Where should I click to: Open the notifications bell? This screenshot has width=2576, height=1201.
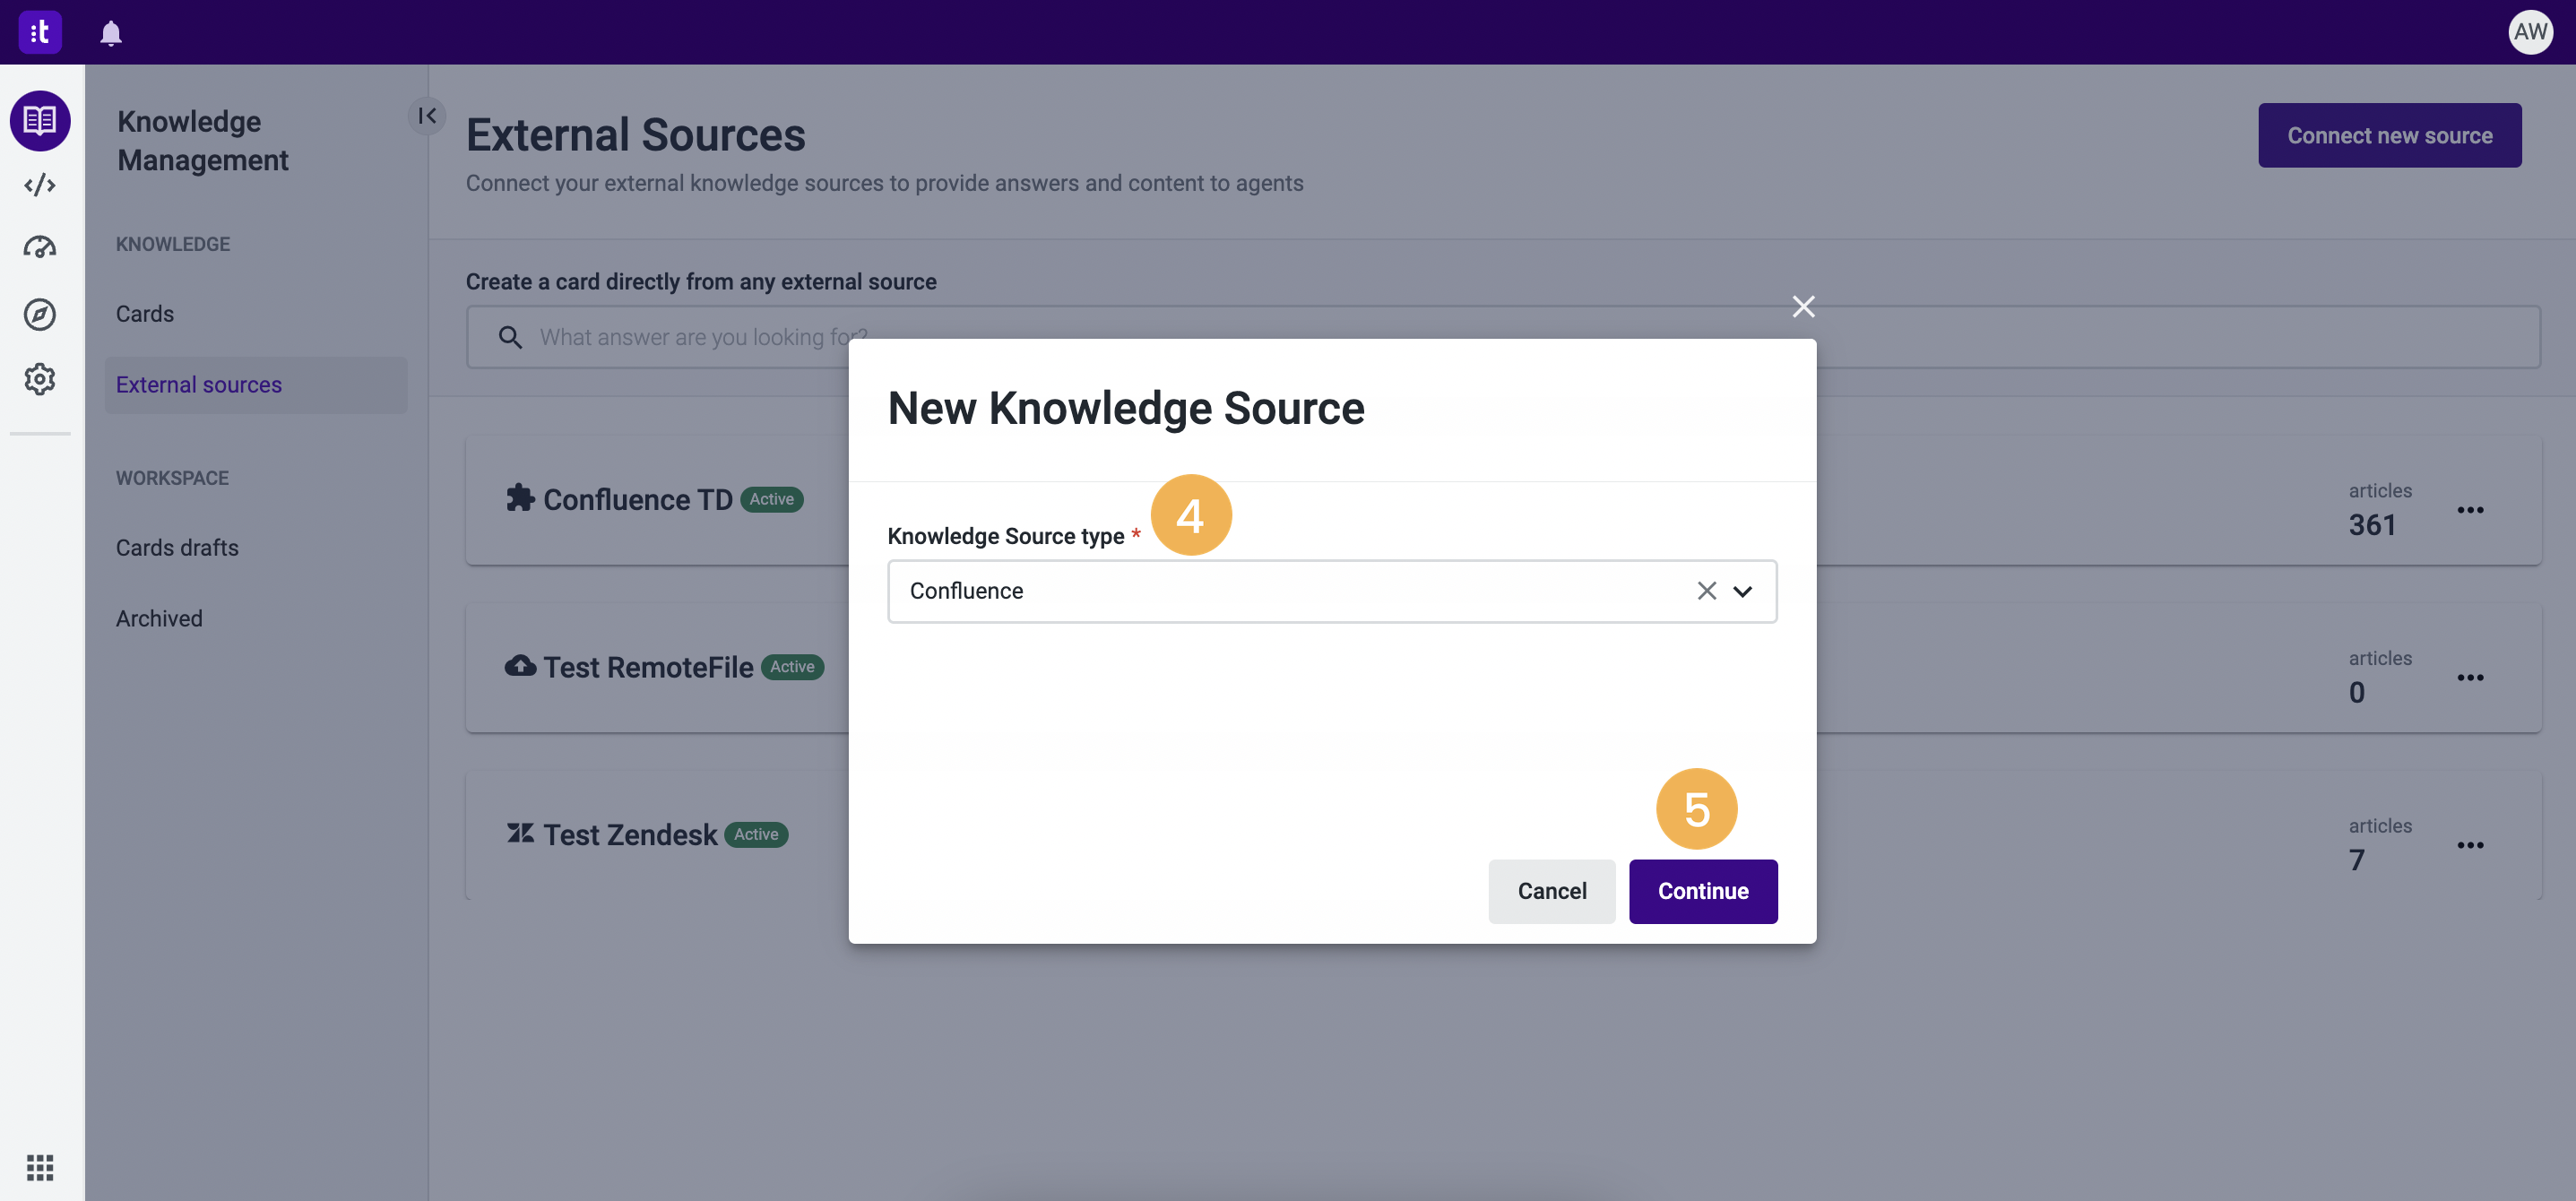tap(110, 33)
